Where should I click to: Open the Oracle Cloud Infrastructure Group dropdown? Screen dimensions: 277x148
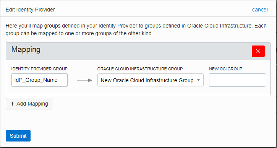(x=150, y=80)
